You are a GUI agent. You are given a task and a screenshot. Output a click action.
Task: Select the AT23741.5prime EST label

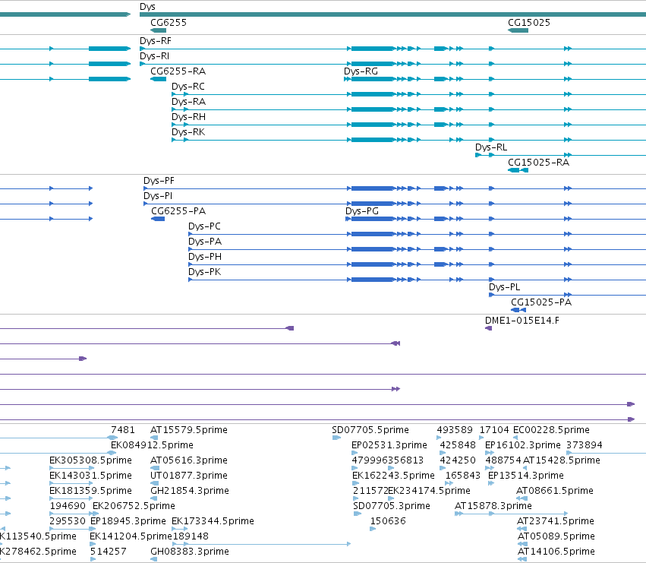coord(556,522)
